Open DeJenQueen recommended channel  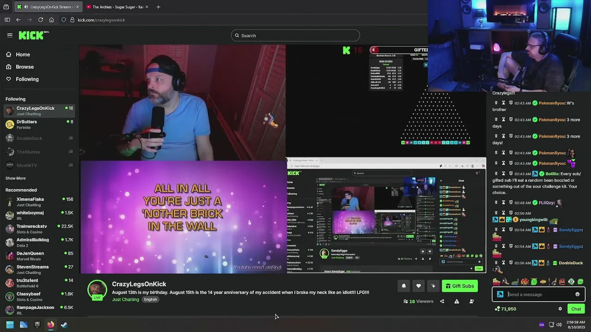(x=39, y=256)
